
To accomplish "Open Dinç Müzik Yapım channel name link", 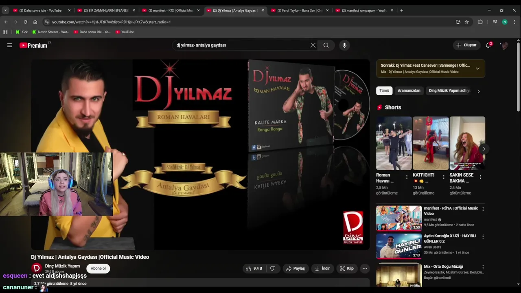I will click(x=62, y=266).
